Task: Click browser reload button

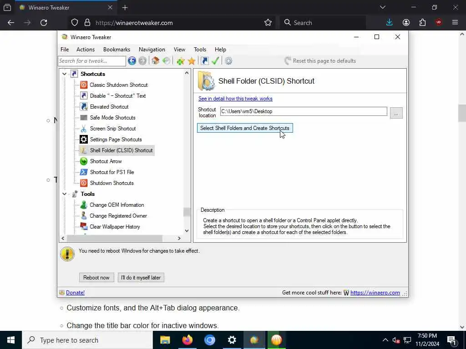Action: click(x=44, y=23)
